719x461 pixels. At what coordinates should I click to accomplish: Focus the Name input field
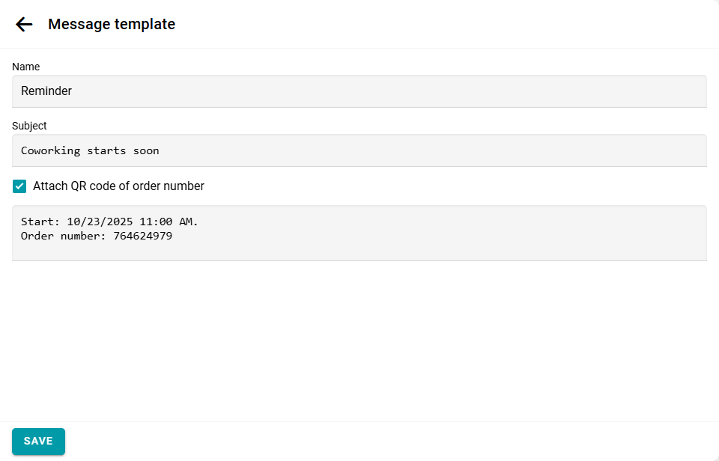tap(359, 91)
